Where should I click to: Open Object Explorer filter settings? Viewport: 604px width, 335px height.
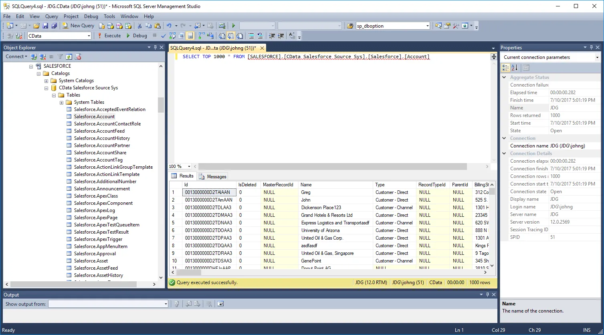(60, 56)
